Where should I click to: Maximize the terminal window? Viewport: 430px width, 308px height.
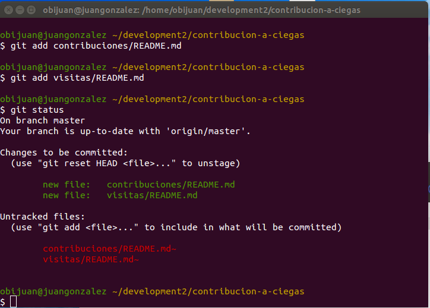coord(31,10)
